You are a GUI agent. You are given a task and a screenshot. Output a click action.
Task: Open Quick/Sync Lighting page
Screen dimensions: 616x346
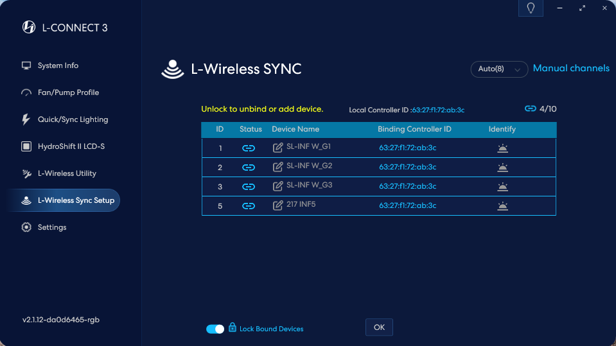point(73,119)
